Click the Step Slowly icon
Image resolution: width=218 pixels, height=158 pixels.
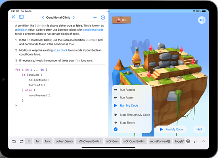115,122
